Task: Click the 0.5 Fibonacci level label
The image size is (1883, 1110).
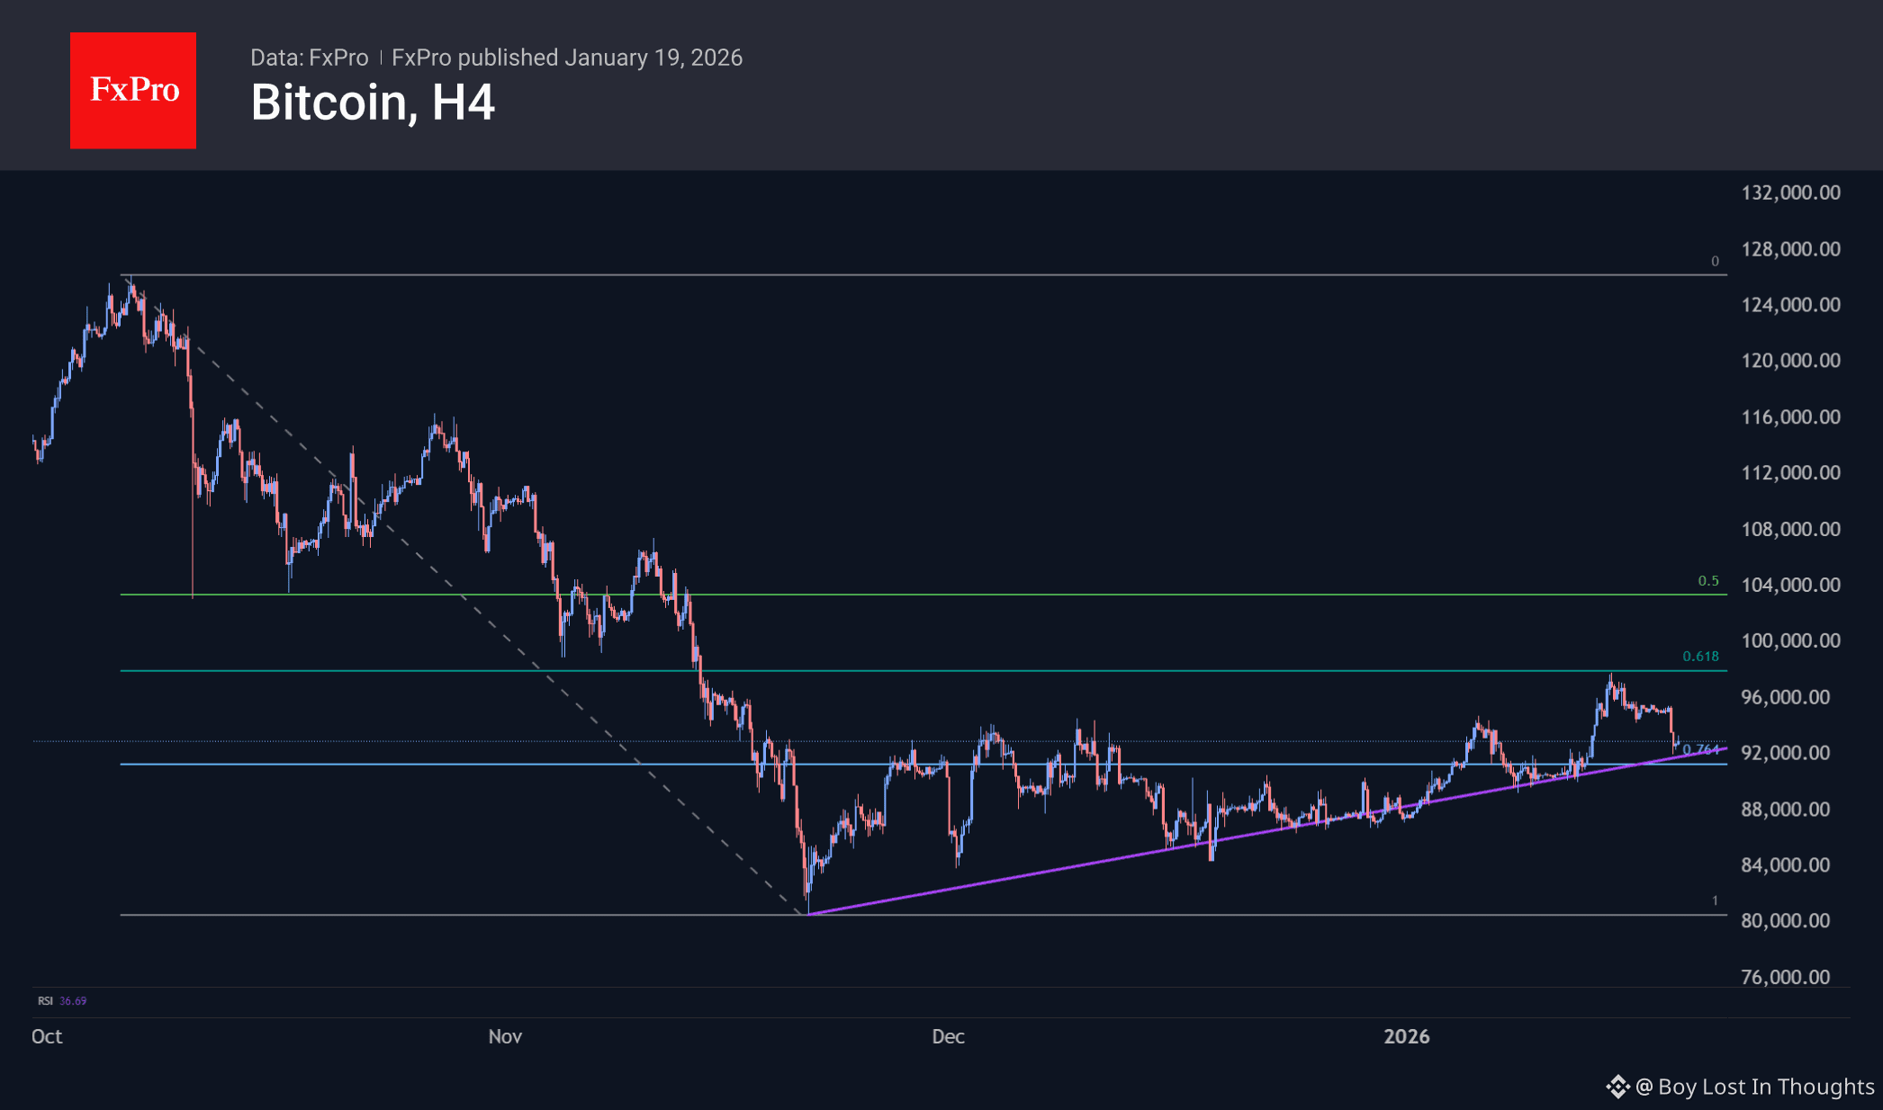Action: pyautogui.click(x=1707, y=581)
